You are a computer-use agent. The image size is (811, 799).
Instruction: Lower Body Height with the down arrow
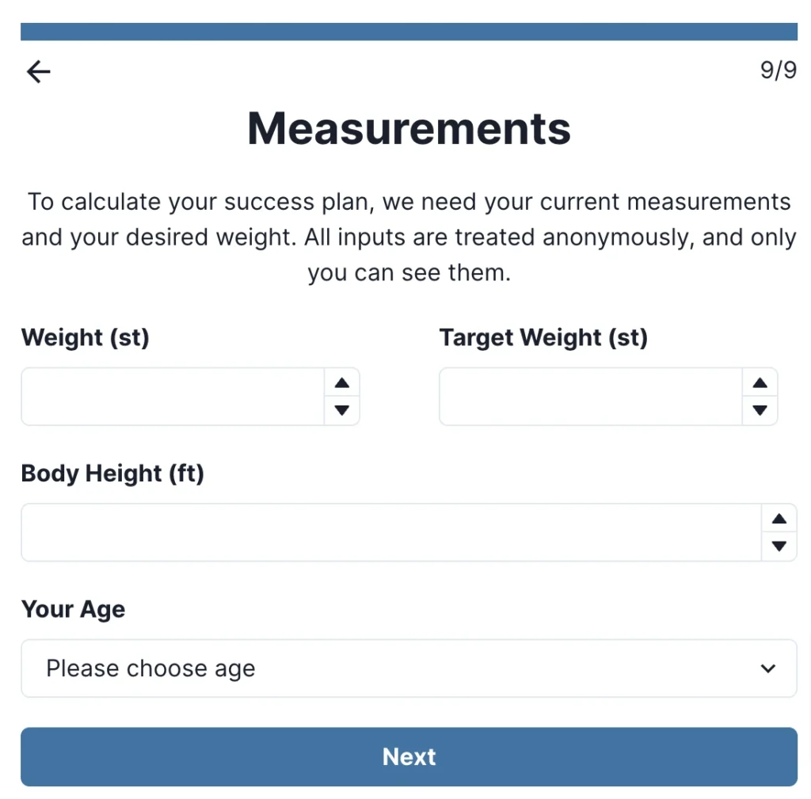click(x=779, y=546)
